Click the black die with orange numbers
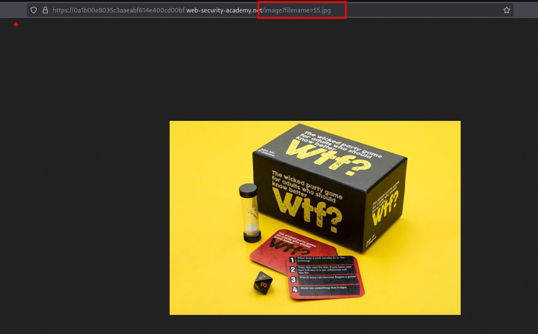Screen dimensions: 538x334 (263, 283)
